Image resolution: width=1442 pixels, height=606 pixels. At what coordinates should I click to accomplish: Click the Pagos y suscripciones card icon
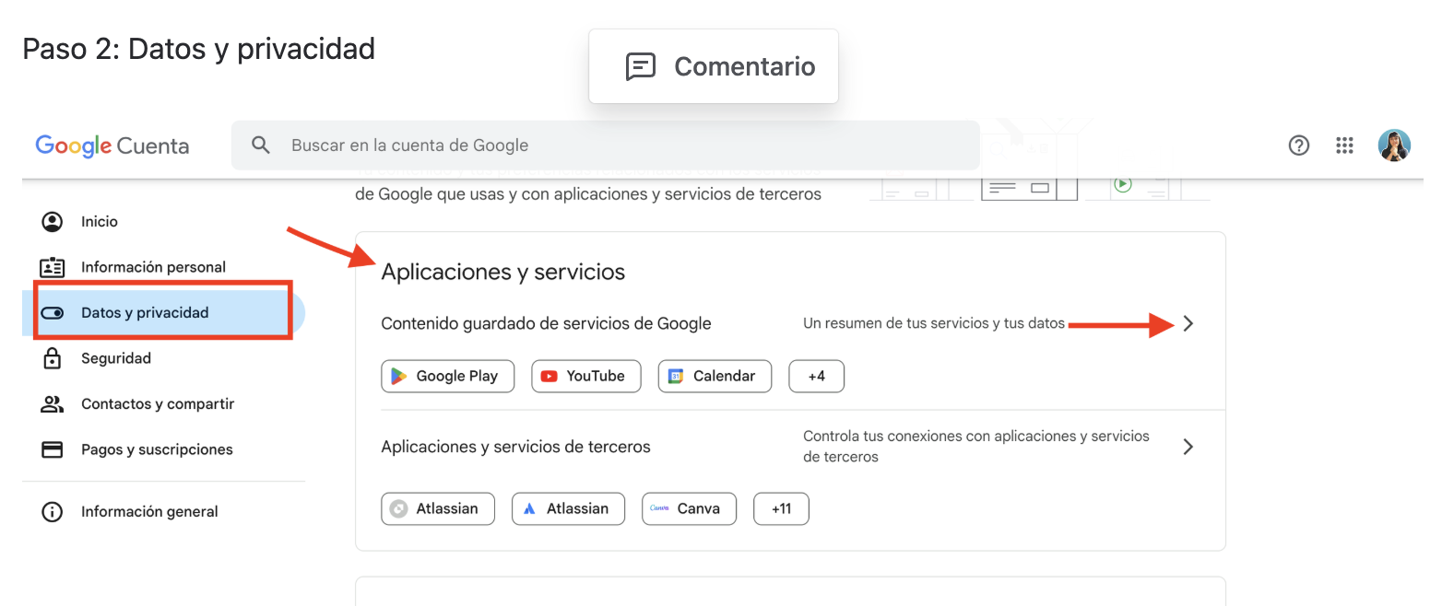click(53, 449)
